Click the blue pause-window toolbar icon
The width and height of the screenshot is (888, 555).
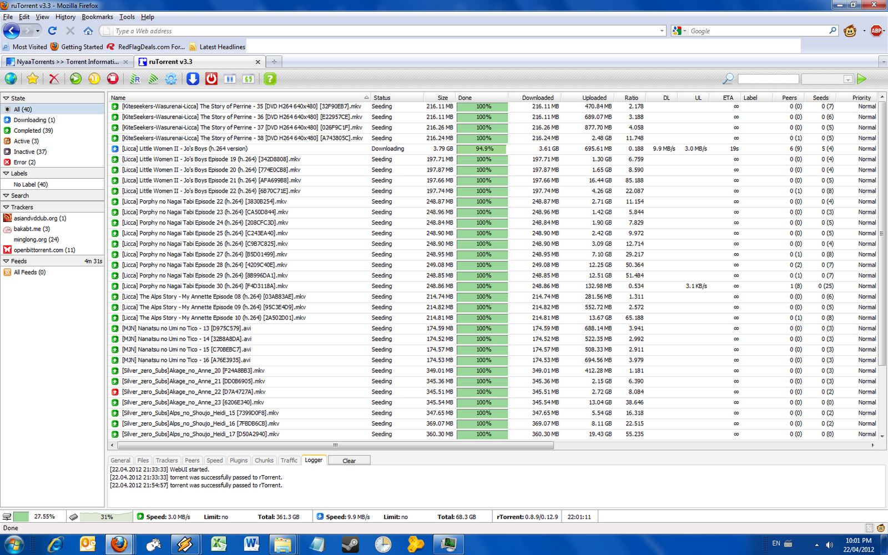click(x=230, y=79)
